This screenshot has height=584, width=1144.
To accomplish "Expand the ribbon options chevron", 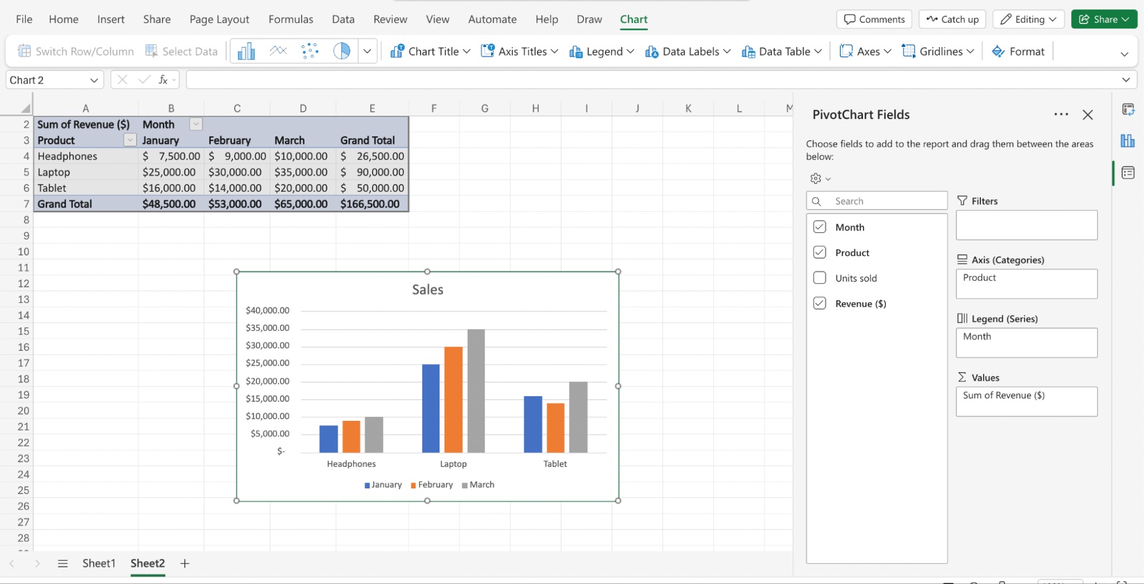I will click(1124, 54).
